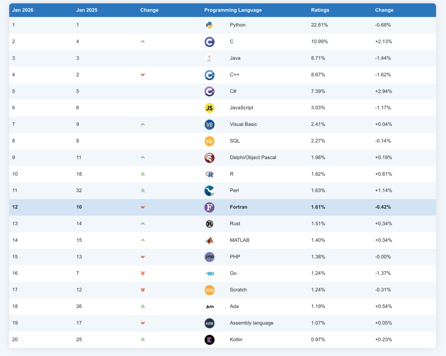Screen dimensions: 446x356
Task: Click the SQL logo icon
Action: click(x=209, y=141)
